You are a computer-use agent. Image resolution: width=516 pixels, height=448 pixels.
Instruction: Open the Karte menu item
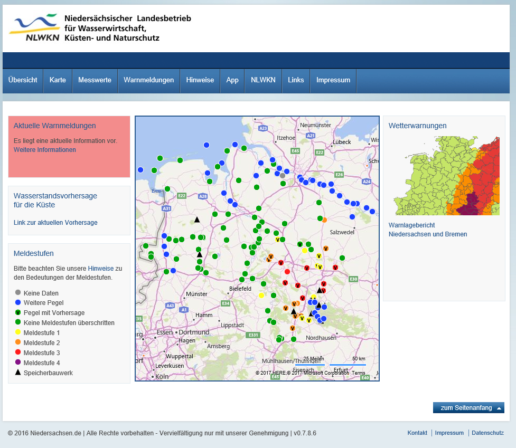[58, 80]
